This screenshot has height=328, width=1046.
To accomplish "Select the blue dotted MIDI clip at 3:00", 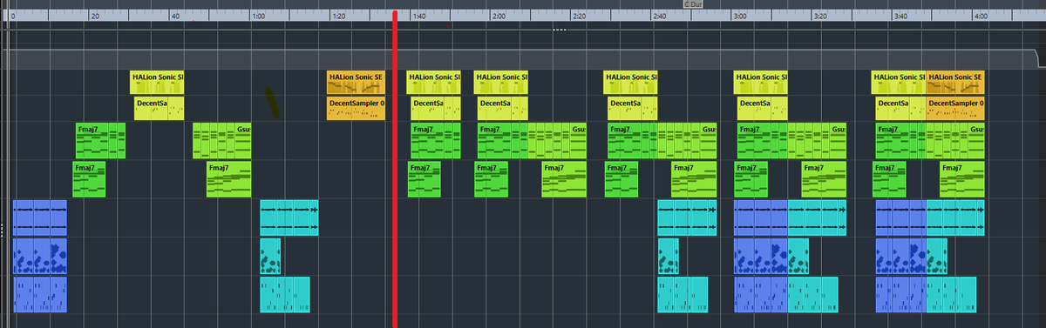I will 761,256.
